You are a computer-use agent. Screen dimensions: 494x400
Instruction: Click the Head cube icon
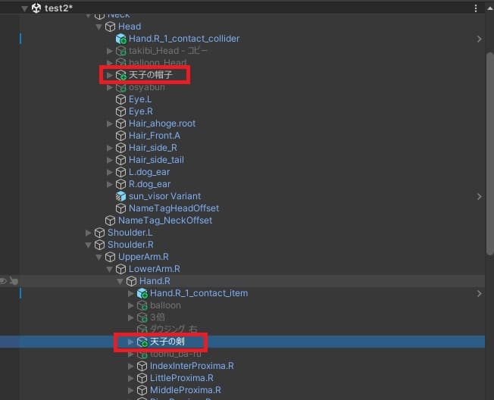(110, 27)
